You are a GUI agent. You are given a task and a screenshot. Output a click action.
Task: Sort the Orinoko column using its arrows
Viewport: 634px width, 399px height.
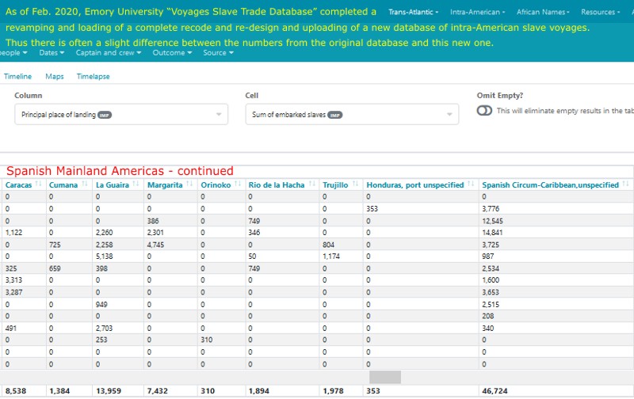[237, 184]
